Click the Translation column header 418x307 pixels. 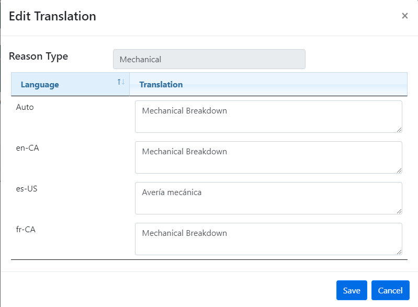[x=161, y=84]
